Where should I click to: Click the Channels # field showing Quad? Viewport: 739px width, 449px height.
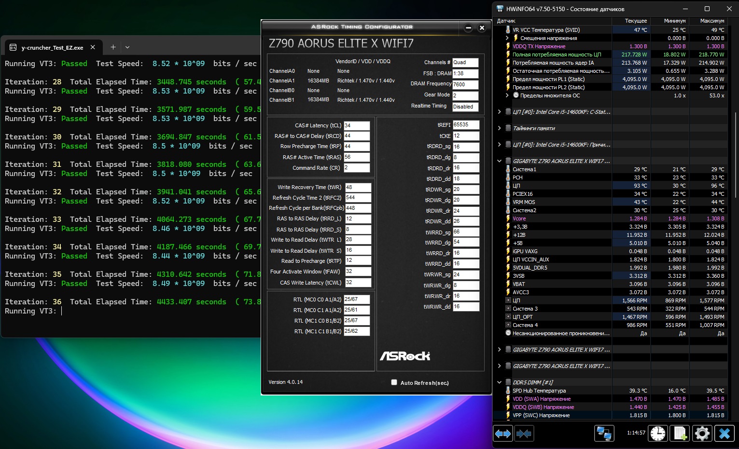pyautogui.click(x=465, y=62)
